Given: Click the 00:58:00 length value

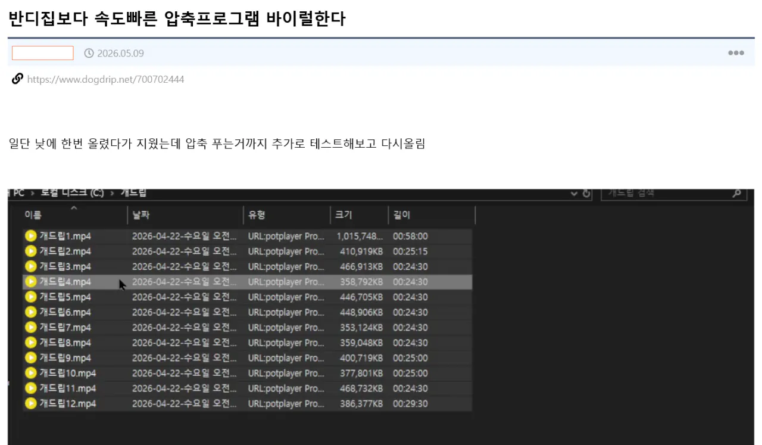Looking at the screenshot, I should point(410,236).
